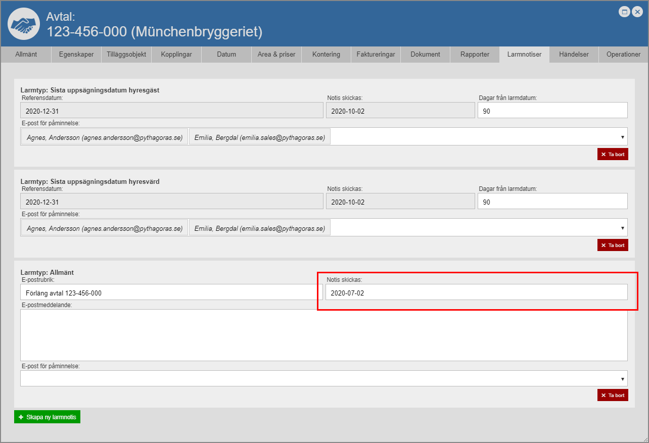Image resolution: width=649 pixels, height=443 pixels.
Task: Select Agnes Andersson recipient chip in hyresgäst alarm
Action: tap(104, 137)
